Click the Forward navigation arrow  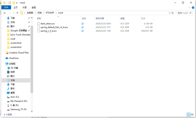(x=10, y=13)
